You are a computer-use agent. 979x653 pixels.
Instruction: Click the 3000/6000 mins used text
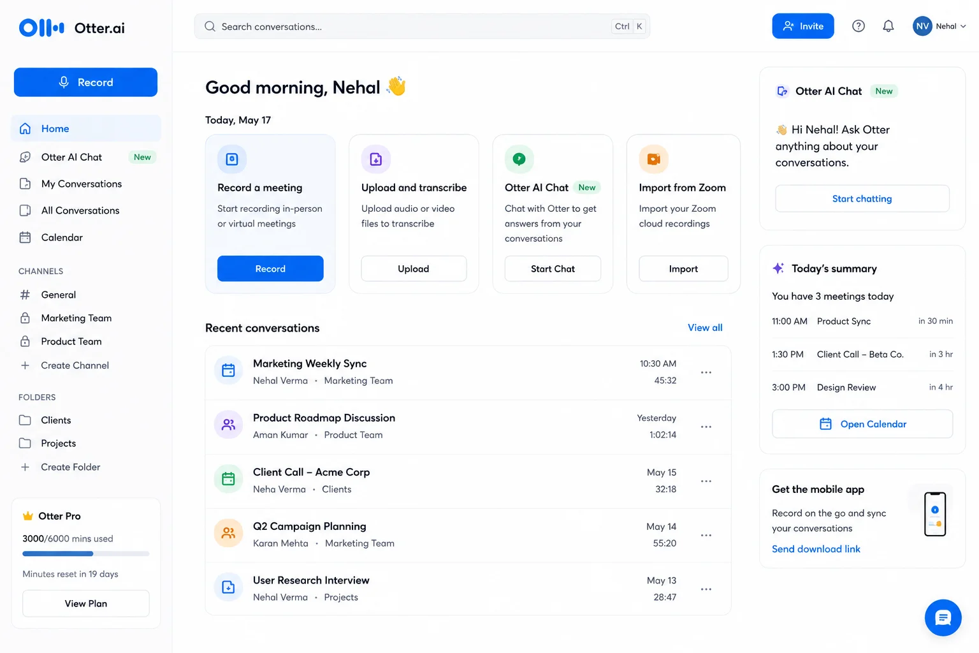tap(68, 539)
